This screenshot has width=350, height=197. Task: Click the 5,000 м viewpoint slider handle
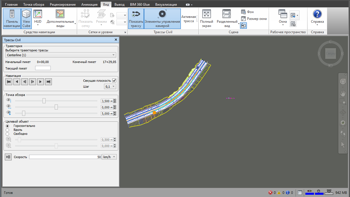[24, 113]
